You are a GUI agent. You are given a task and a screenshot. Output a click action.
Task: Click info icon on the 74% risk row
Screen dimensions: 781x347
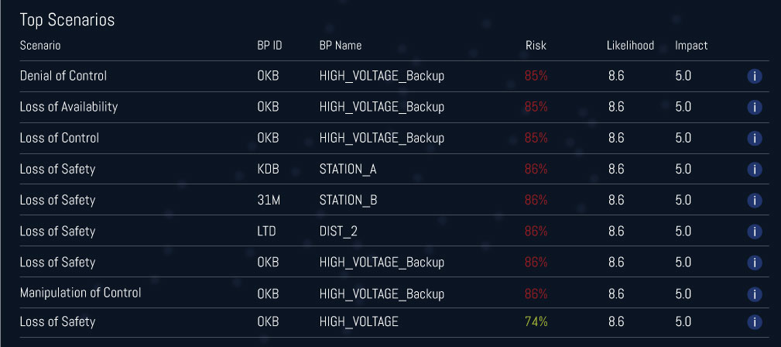754,321
